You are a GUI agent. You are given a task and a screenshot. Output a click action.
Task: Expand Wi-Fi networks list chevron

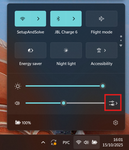click(38, 19)
